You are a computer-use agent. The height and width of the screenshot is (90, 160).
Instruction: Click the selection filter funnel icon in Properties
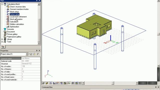coord(30,54)
